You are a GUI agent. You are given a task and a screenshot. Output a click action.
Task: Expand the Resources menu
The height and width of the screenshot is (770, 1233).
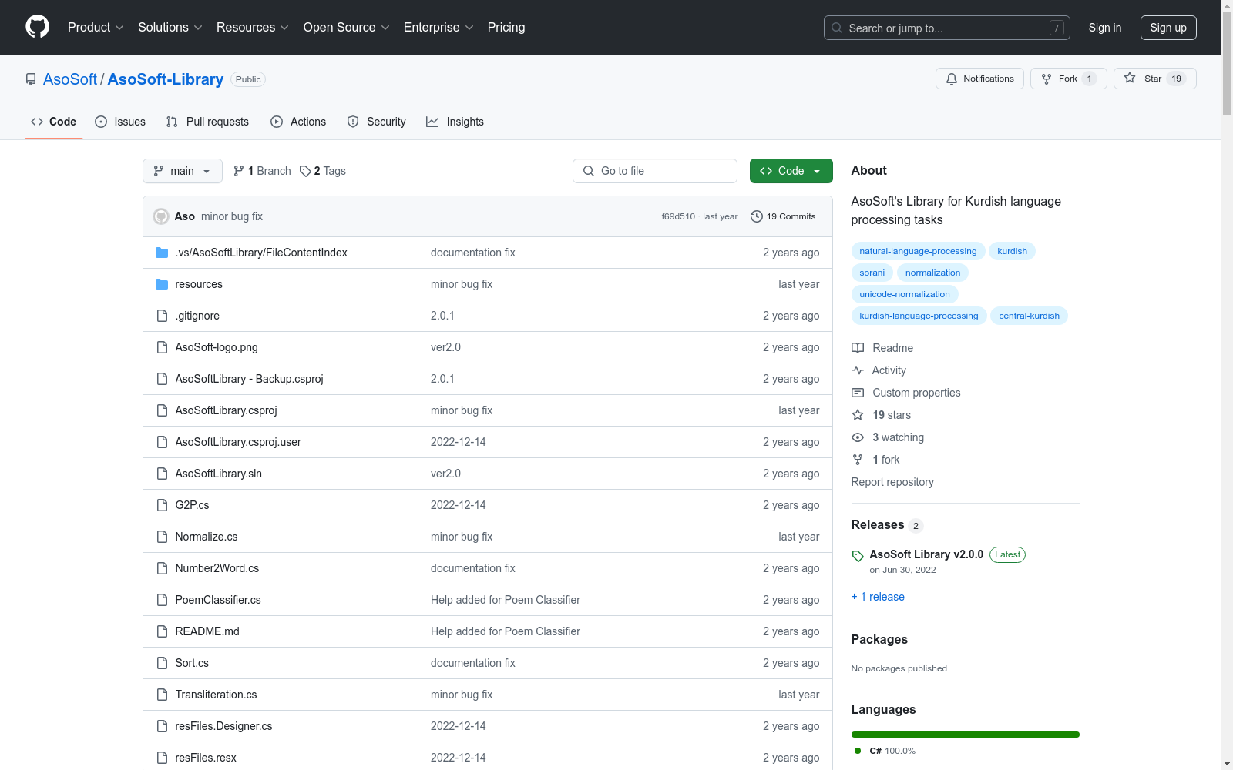pos(253,28)
